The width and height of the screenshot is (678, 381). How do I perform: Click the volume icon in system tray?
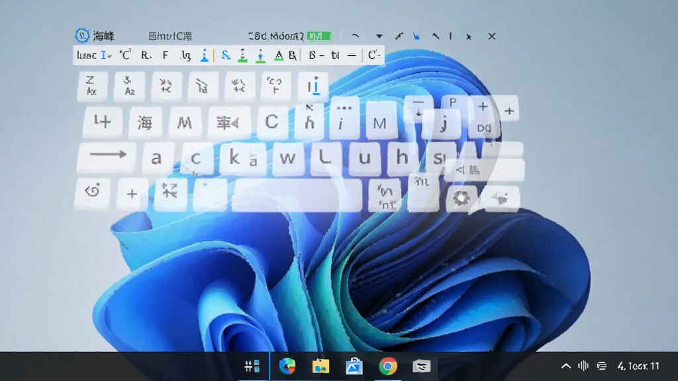(583, 366)
